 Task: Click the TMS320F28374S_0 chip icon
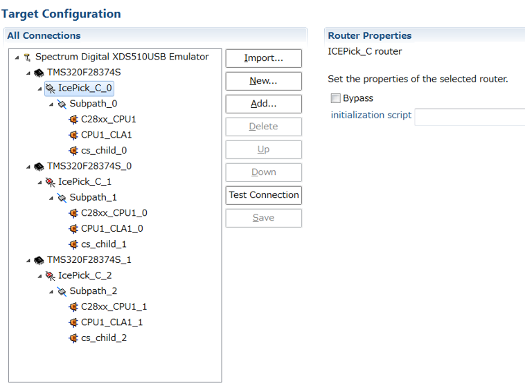pyautogui.click(x=39, y=166)
